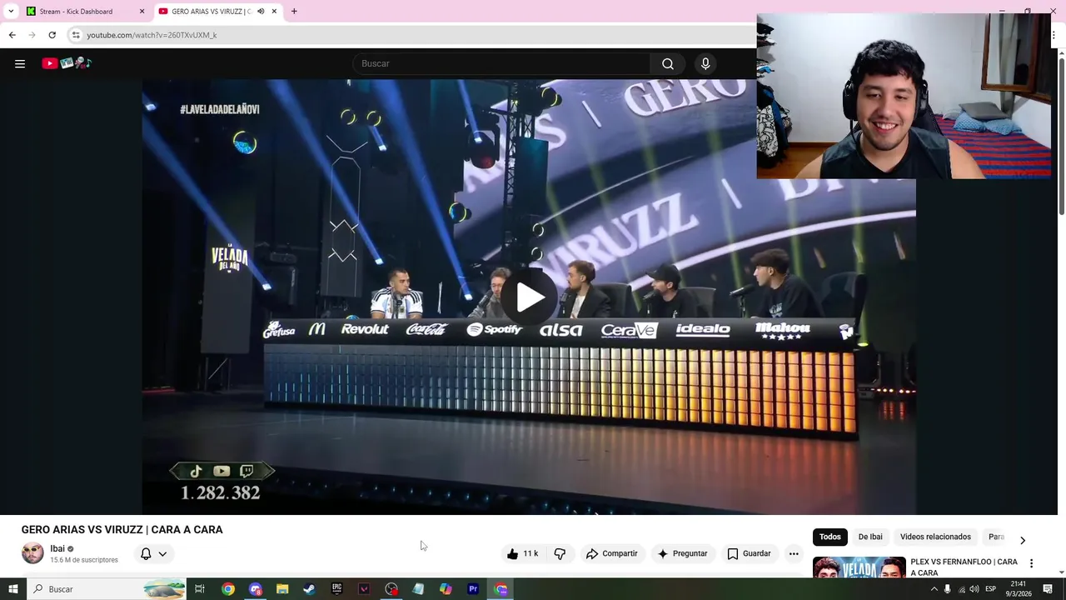This screenshot has width=1066, height=600.
Task: Click the Preguntar button
Action: (x=683, y=553)
